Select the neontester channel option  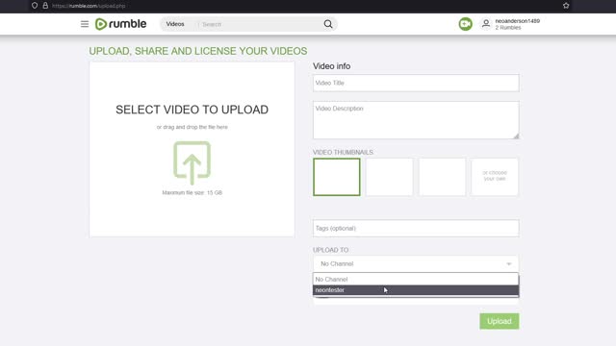coord(416,290)
